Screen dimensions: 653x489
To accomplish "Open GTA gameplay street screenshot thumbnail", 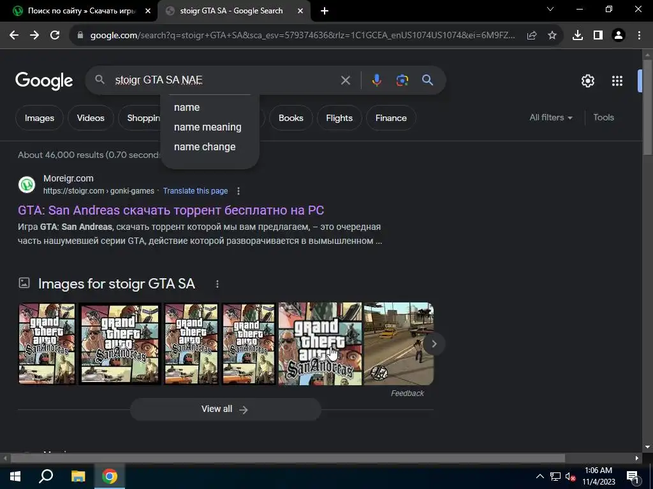I will point(399,343).
